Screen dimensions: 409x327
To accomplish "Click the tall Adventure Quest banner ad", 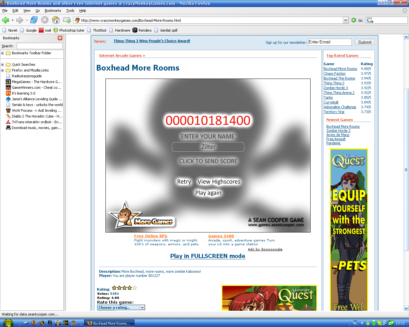I will tap(349, 230).
